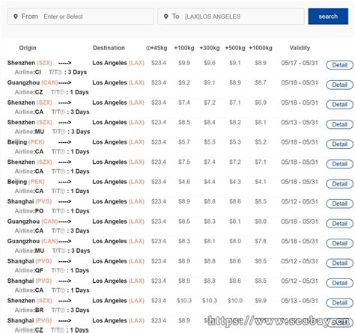Viewport: 355px width, 333px height.
Task: Click the To field showing [LAX]LOS ANGELES
Action: [231, 16]
